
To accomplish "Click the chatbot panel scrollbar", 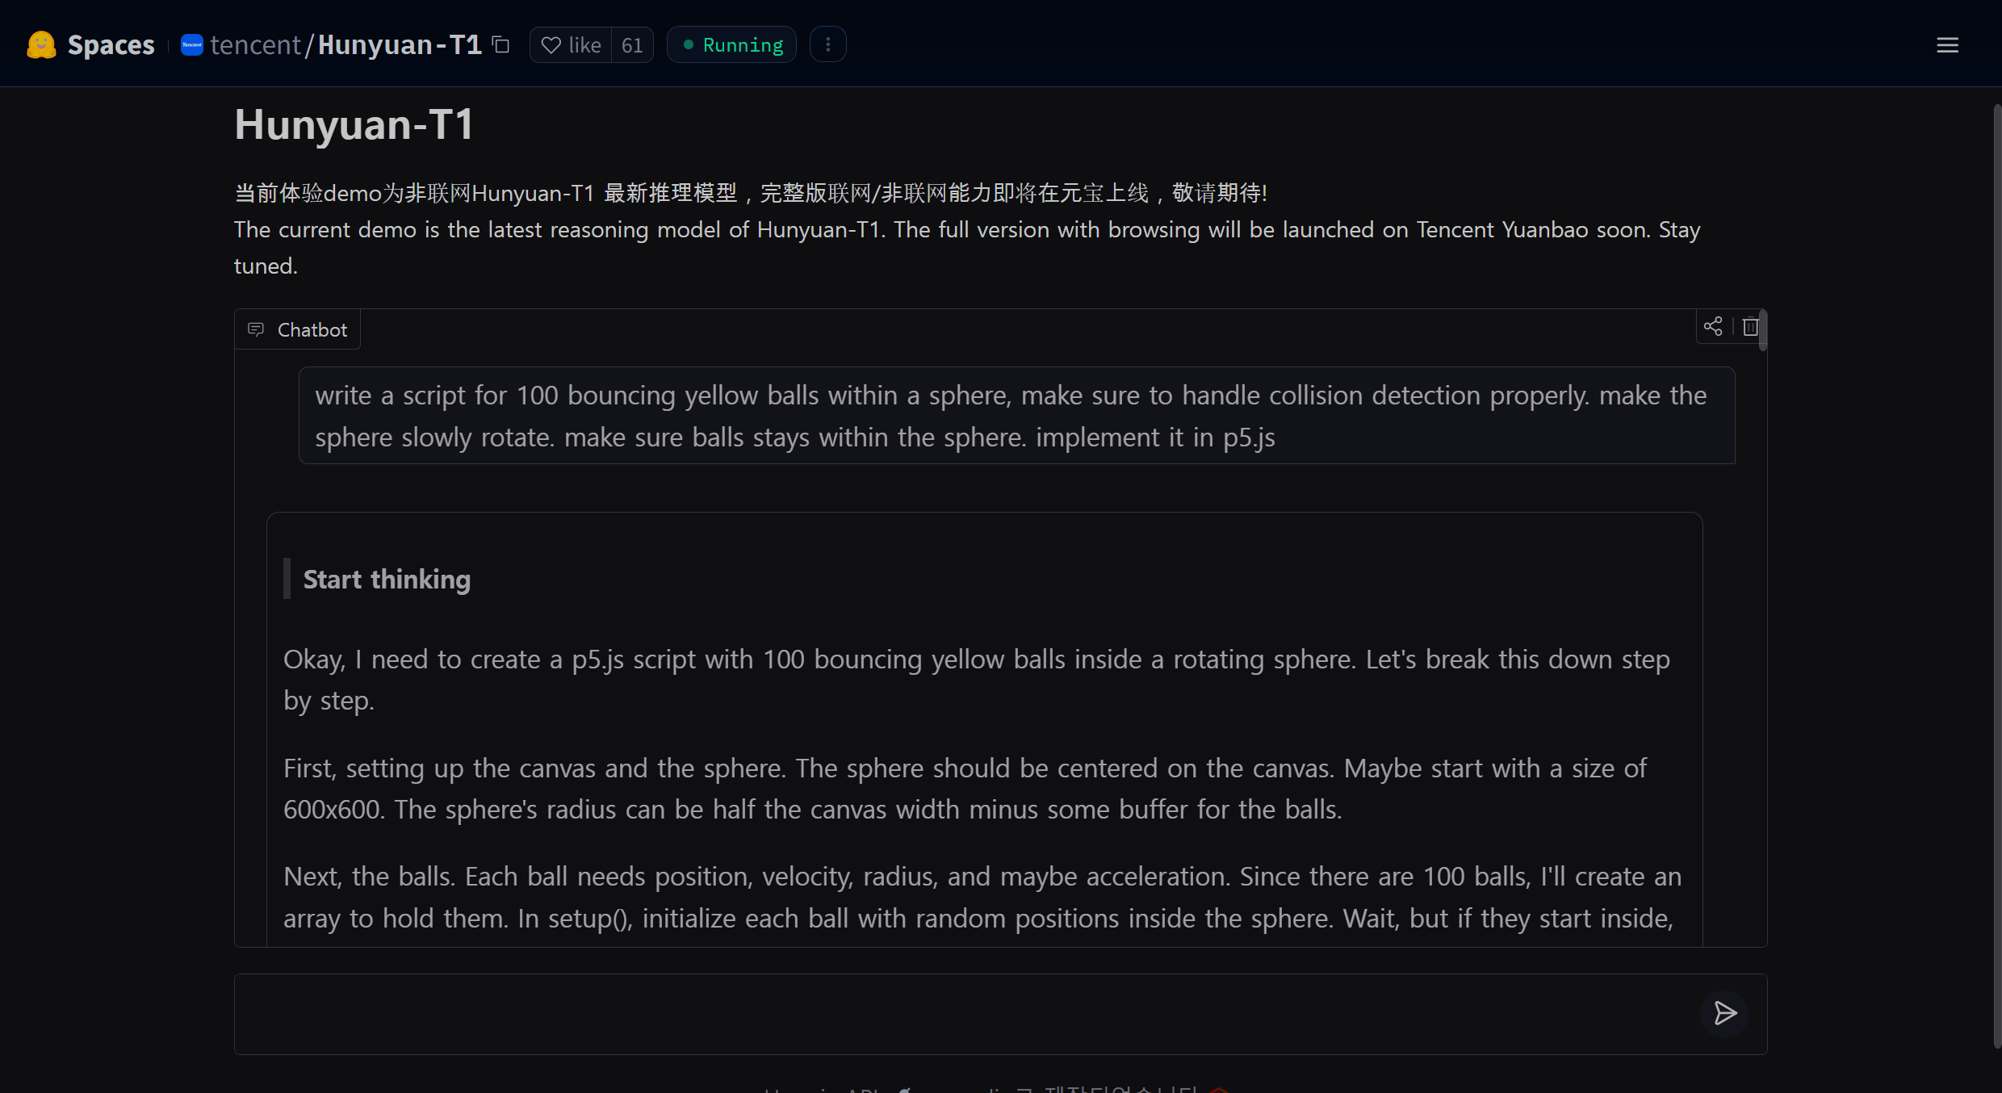I will pyautogui.click(x=1763, y=330).
